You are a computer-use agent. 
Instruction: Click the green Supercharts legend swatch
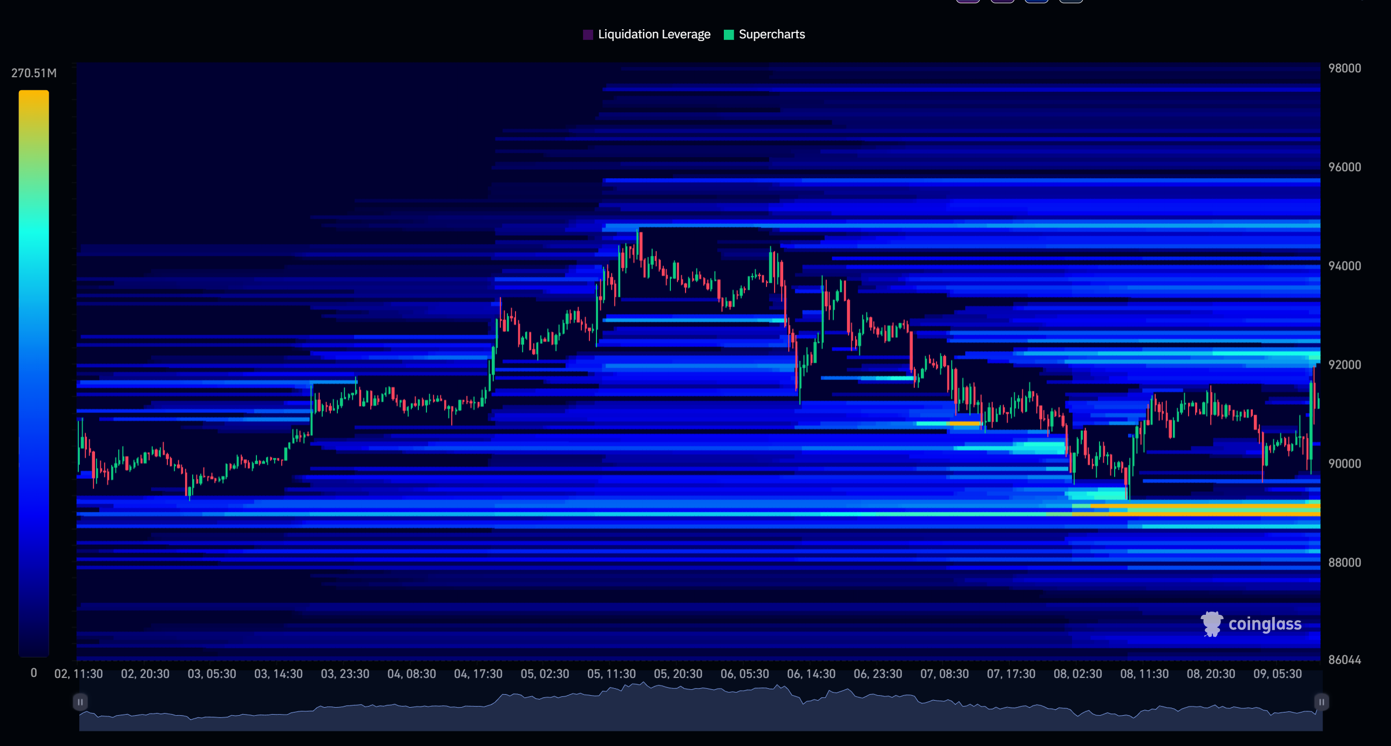point(729,35)
